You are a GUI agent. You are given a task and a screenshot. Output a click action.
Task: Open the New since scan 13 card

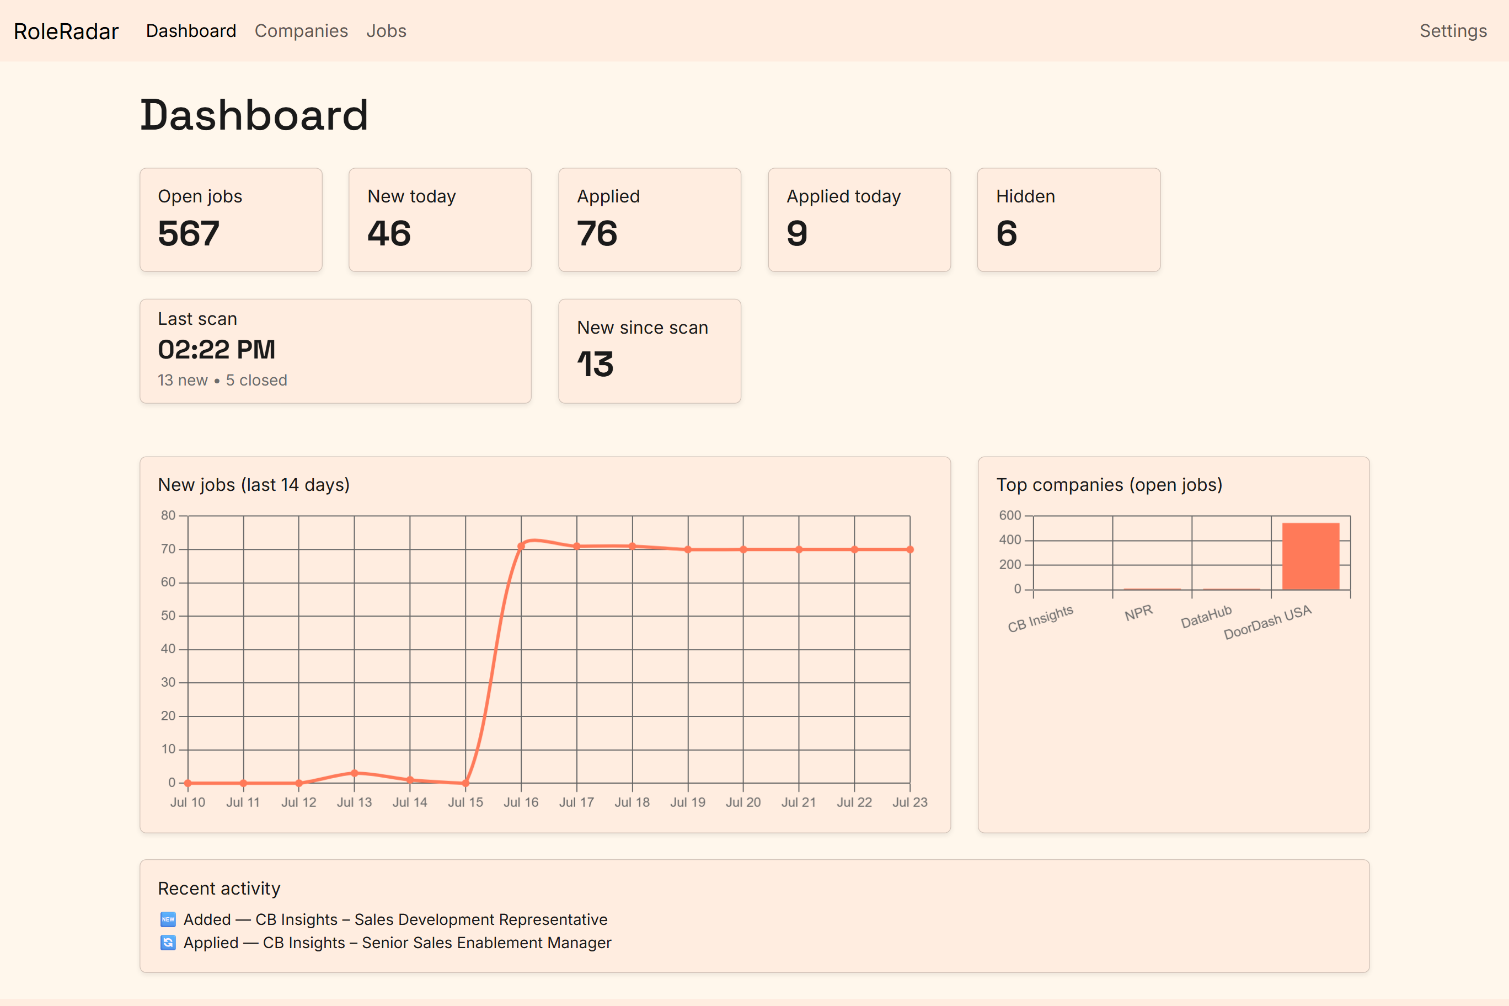650,351
